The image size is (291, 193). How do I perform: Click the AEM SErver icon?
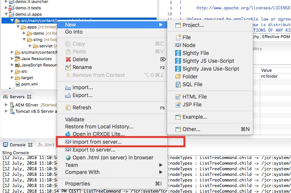(12, 105)
